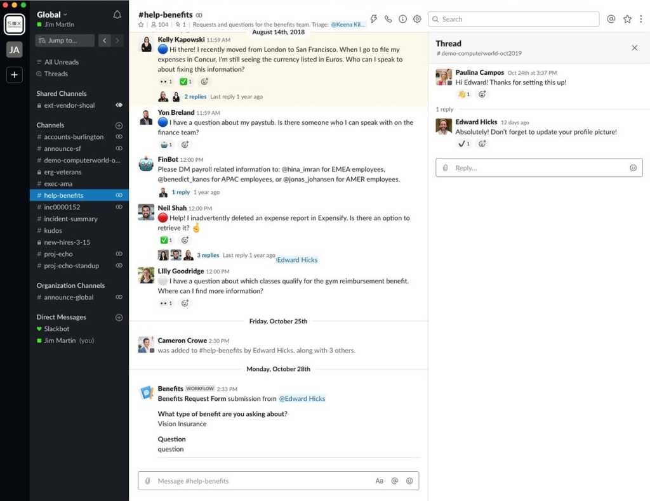650x501 pixels.
Task: Star the #help-benefits channel
Action: 141,25
